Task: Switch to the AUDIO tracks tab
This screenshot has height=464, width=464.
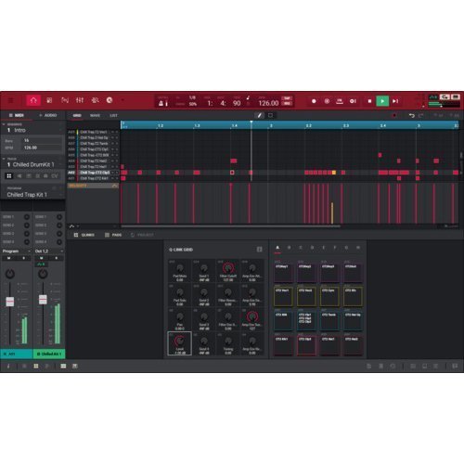Action: pos(48,115)
